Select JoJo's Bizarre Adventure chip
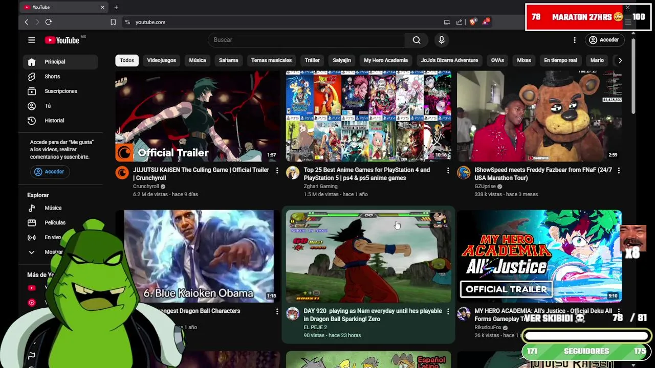 [449, 60]
